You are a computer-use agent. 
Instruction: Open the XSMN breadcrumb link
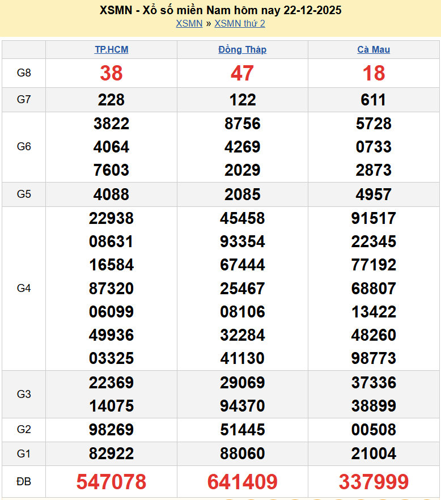[x=189, y=23]
